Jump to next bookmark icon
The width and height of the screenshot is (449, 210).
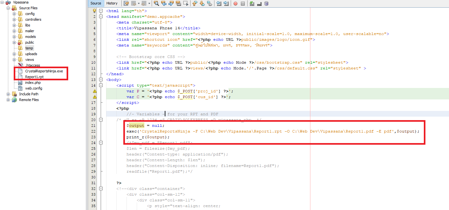click(x=202, y=3)
